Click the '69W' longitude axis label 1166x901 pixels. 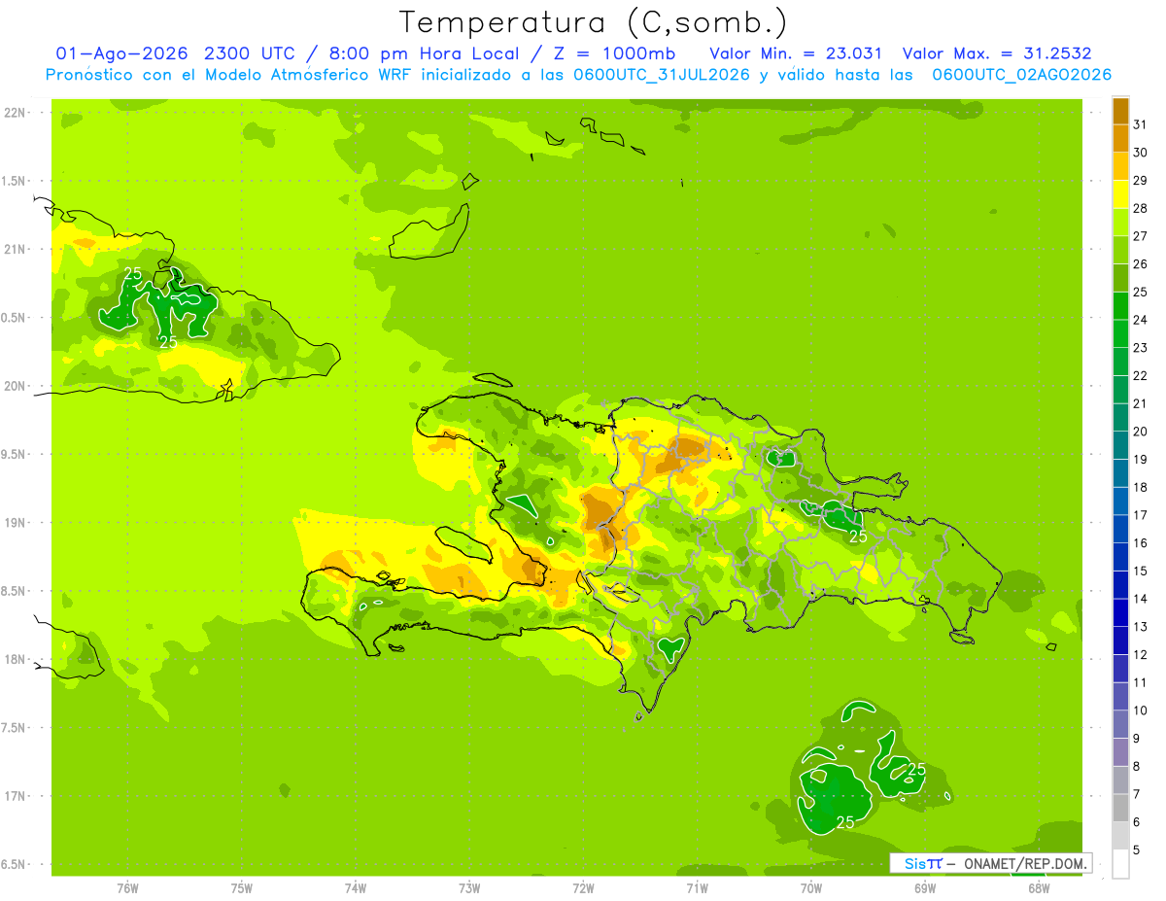[925, 887]
